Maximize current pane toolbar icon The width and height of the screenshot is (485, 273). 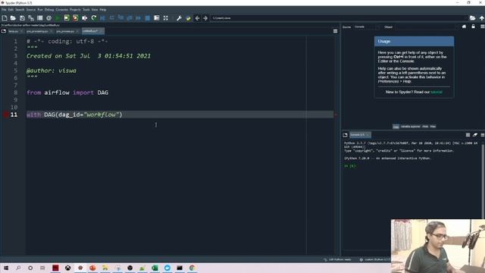click(x=157, y=18)
